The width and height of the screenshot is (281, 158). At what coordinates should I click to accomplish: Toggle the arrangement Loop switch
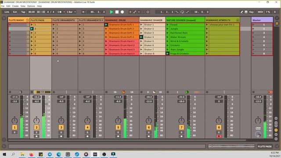click(182, 12)
